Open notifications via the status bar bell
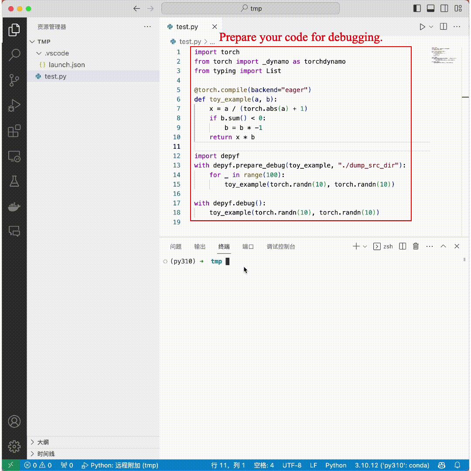 coord(457,465)
